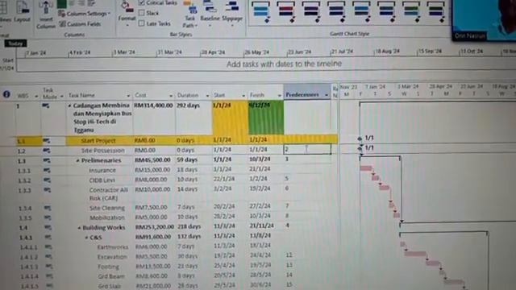Collapse the Cadangan Membina summary task
Image resolution: width=516 pixels, height=290 pixels.
(69, 106)
